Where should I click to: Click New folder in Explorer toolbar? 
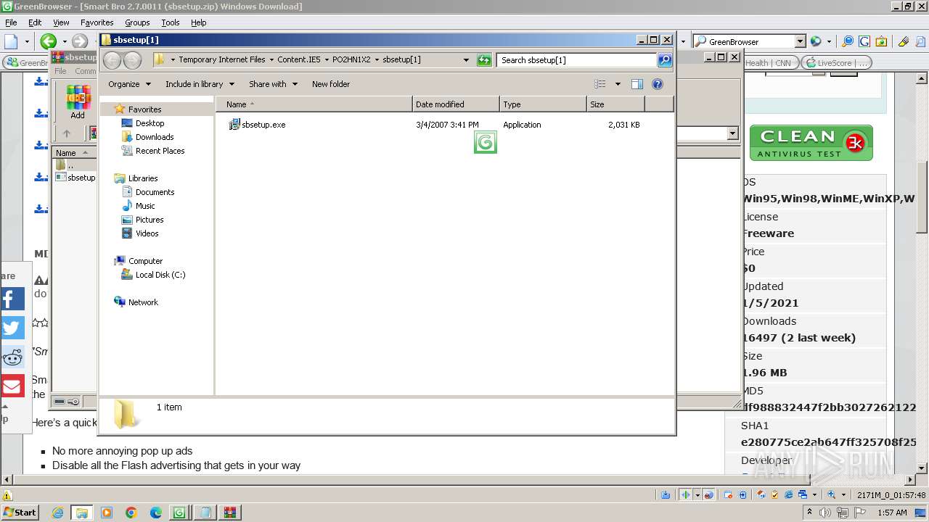[x=331, y=84]
